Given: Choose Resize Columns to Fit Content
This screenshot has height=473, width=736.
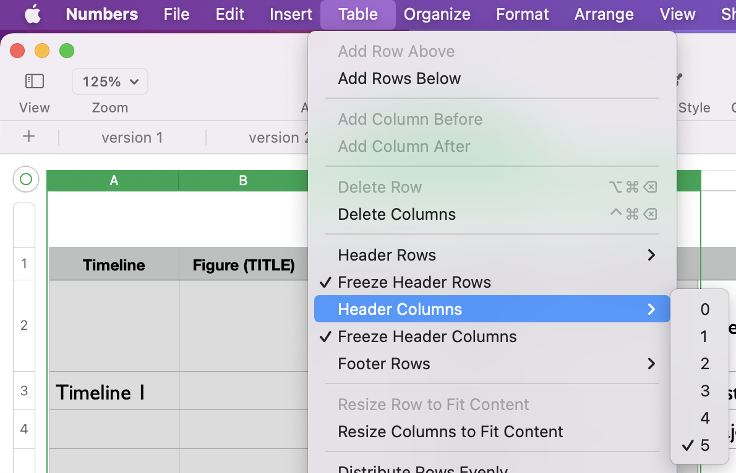Looking at the screenshot, I should click(x=450, y=432).
